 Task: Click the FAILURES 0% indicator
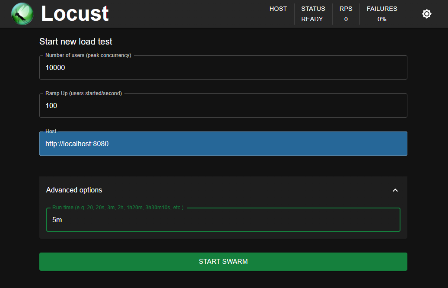(382, 14)
